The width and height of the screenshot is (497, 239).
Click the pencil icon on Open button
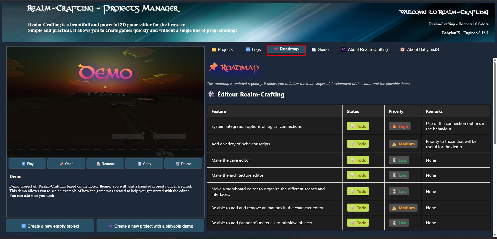click(62, 164)
